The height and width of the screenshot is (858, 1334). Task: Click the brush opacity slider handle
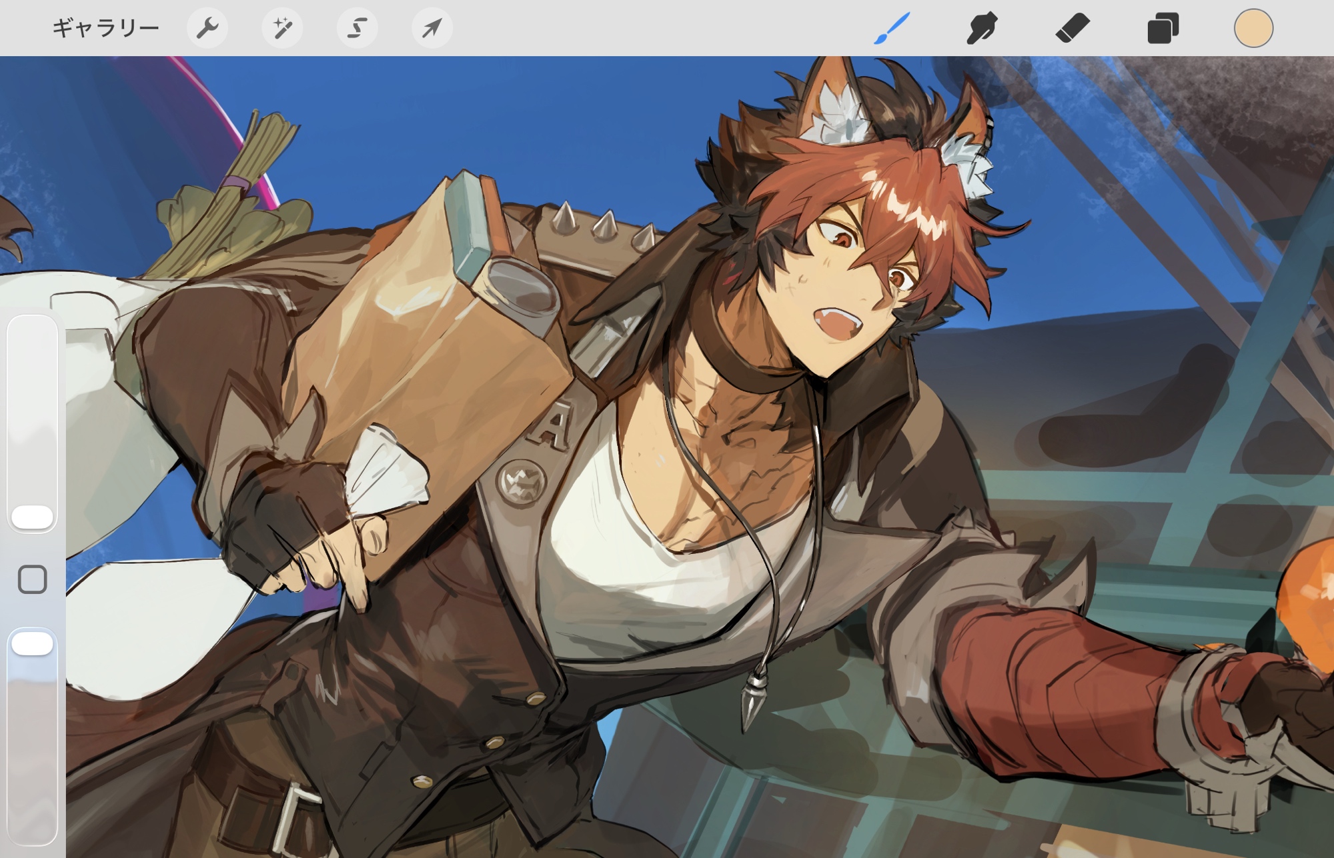pos(32,643)
